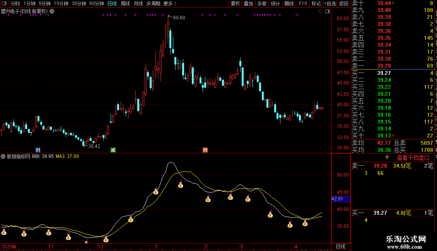Click the last money bag signal near April

pyautogui.click(x=305, y=223)
